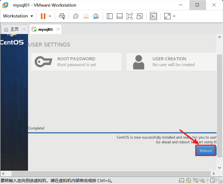Close the mysql01 tab
223x184 pixels.
pos(58,29)
